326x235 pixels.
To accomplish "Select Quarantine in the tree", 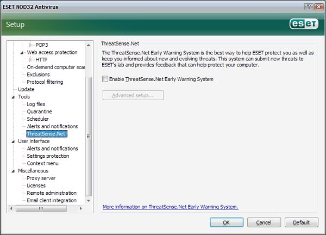I will pyautogui.click(x=39, y=112).
